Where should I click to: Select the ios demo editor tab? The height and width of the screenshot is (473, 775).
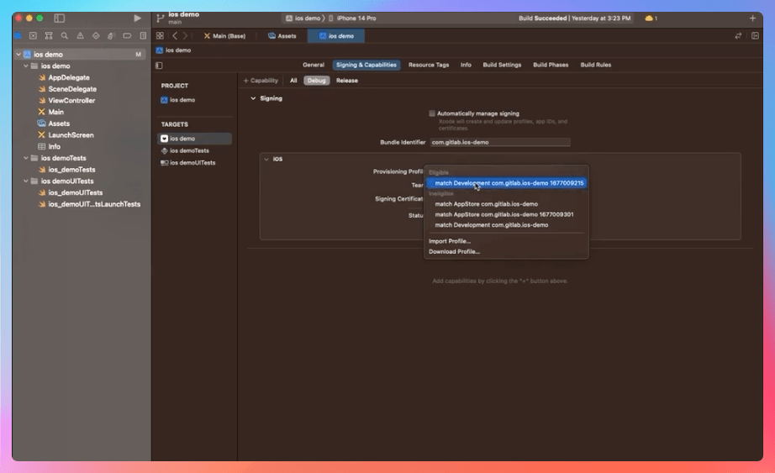tap(336, 35)
